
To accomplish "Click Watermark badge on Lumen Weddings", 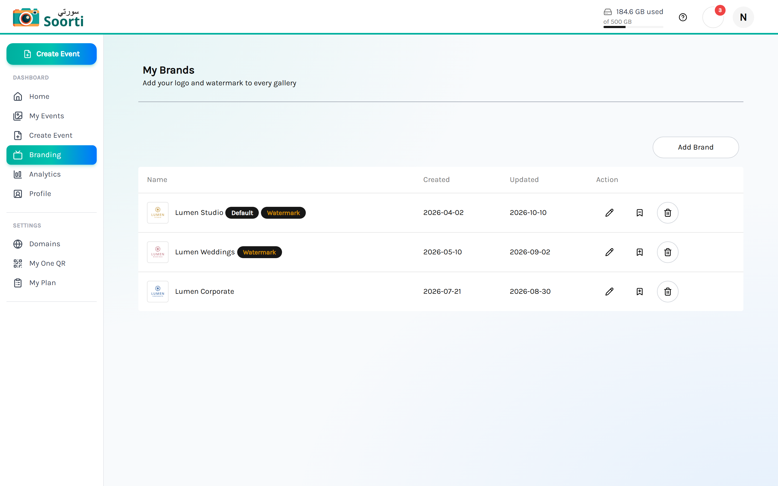I will [259, 252].
